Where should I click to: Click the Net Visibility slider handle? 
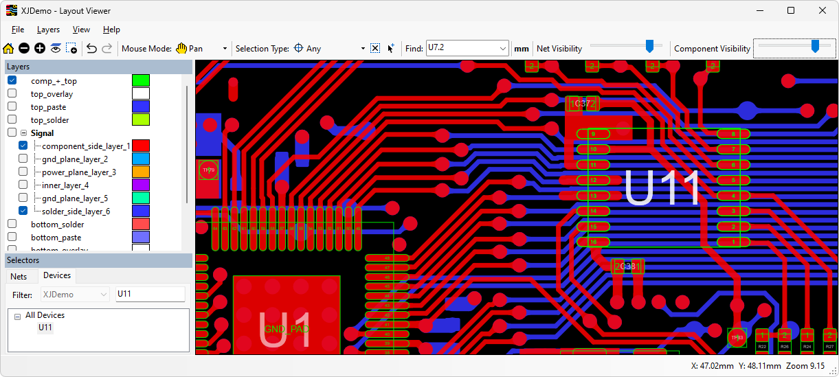pos(649,46)
